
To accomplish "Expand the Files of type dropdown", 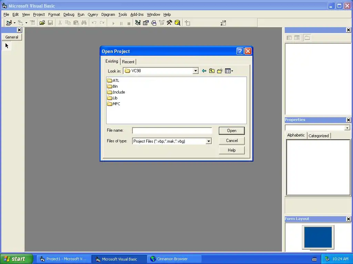I will click(209, 141).
